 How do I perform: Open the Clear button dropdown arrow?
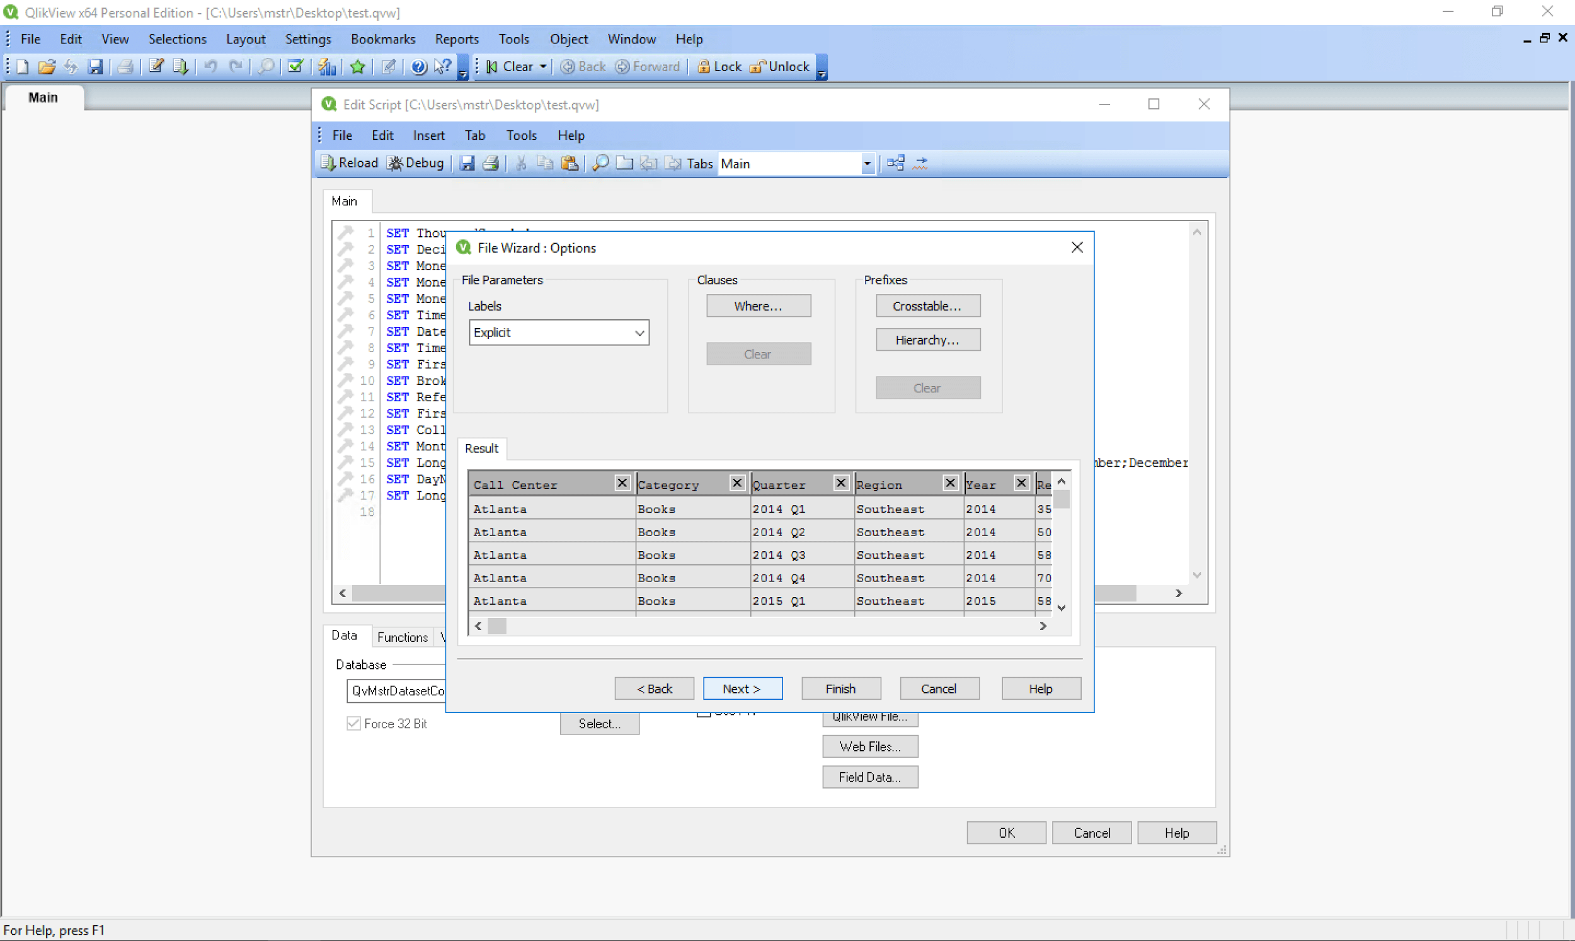click(543, 67)
